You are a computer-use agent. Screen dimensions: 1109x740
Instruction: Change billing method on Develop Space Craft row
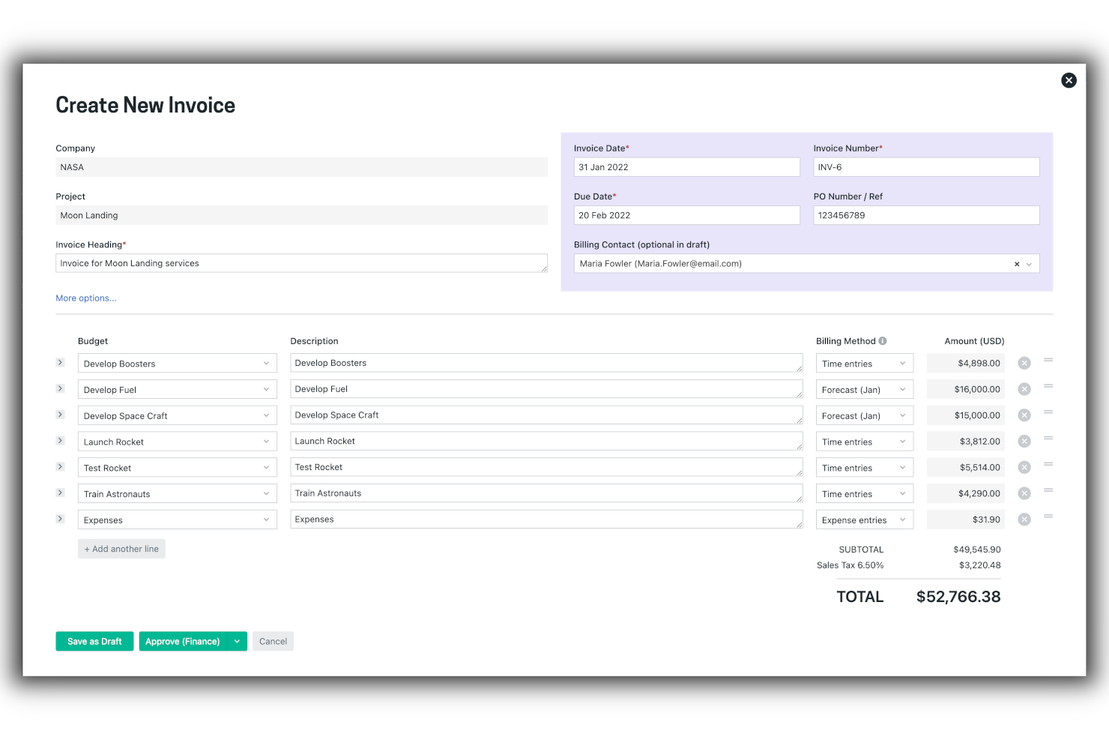[x=865, y=415]
